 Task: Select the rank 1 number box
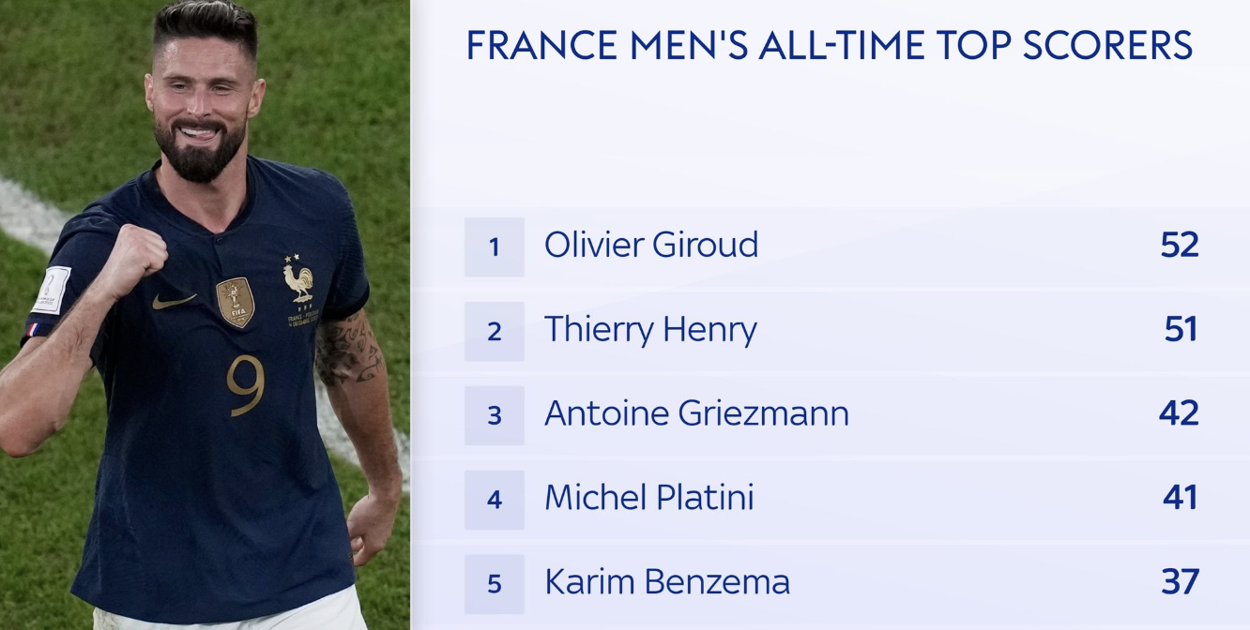pos(494,247)
